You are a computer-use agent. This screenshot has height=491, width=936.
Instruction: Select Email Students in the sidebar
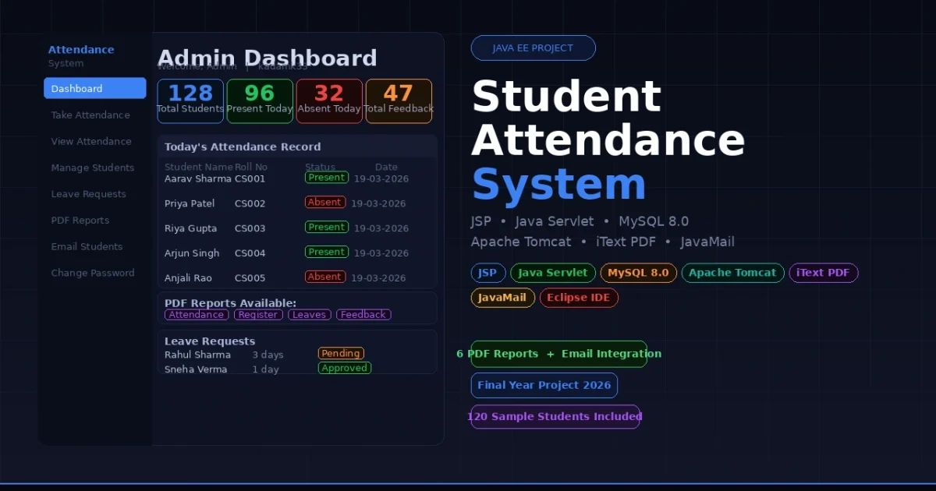(x=87, y=246)
